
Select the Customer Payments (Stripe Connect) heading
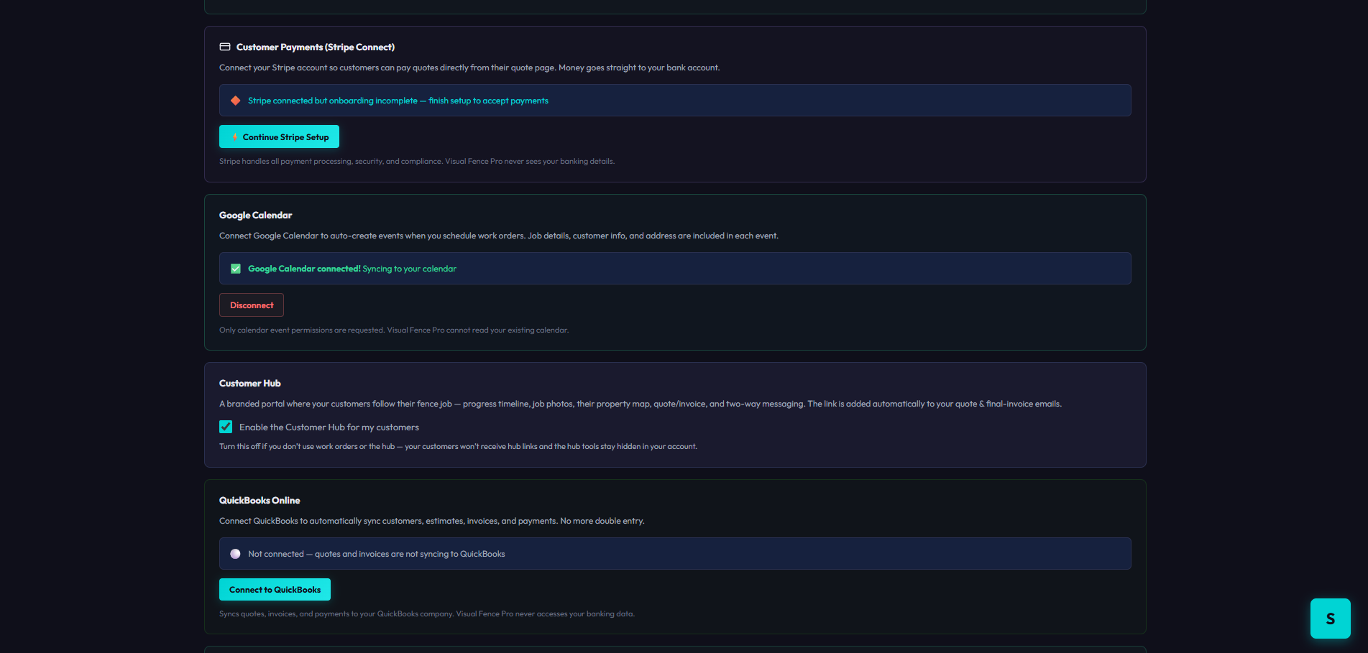pyautogui.click(x=316, y=47)
